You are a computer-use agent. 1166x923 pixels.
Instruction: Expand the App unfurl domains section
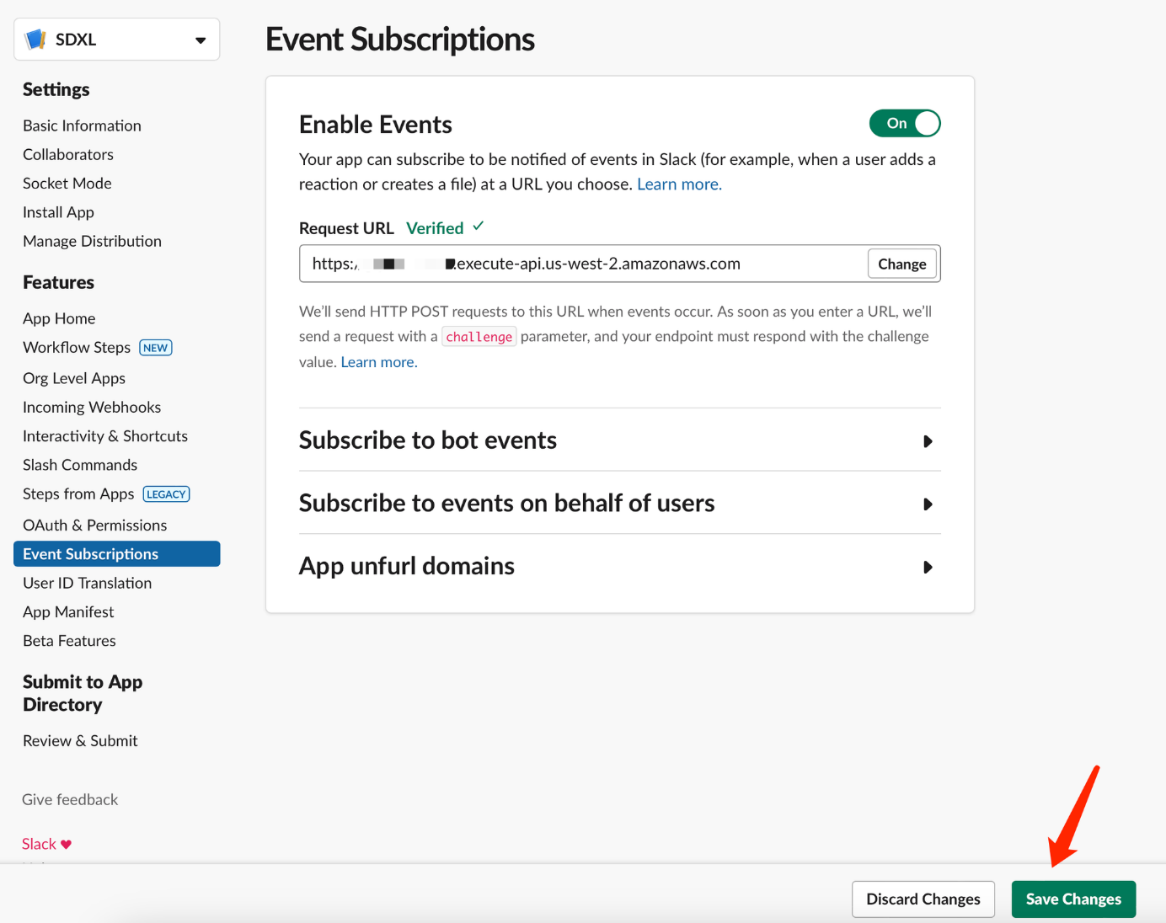click(620, 566)
